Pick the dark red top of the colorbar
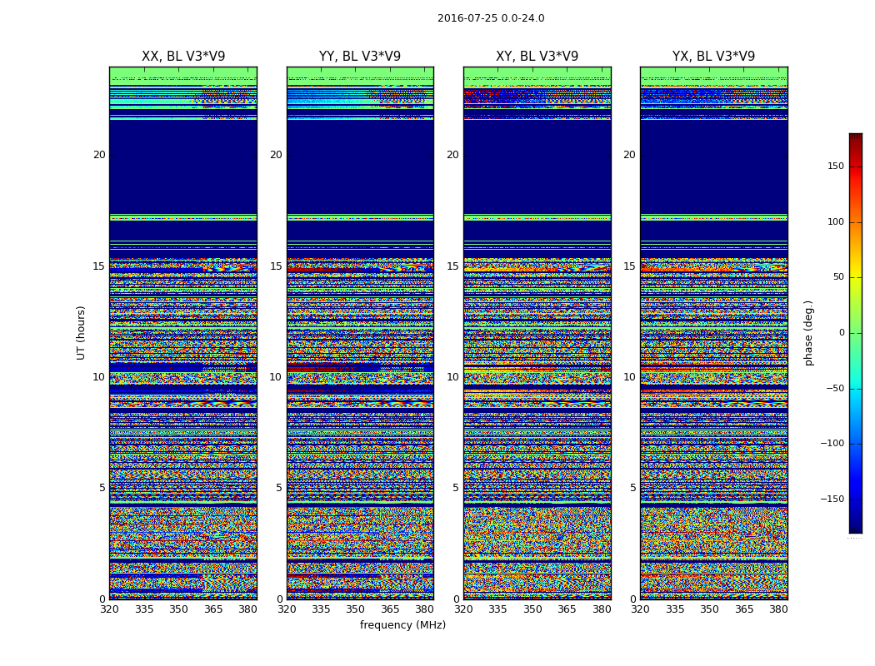Viewport: 875px width, 666px height. (x=855, y=137)
